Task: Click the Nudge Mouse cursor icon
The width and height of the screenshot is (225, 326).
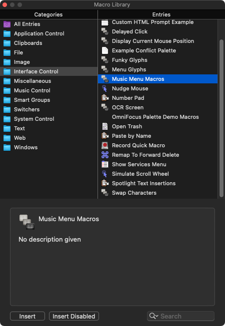Action: coord(104,88)
